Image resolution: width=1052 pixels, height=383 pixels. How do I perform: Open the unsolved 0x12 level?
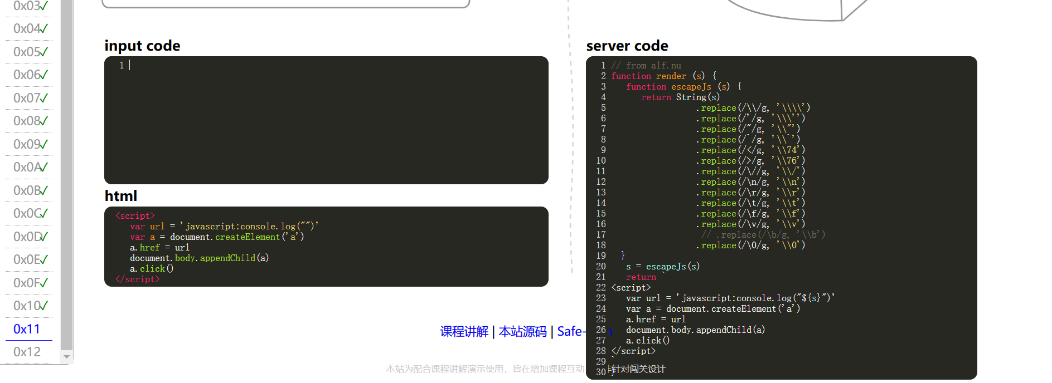(x=27, y=352)
